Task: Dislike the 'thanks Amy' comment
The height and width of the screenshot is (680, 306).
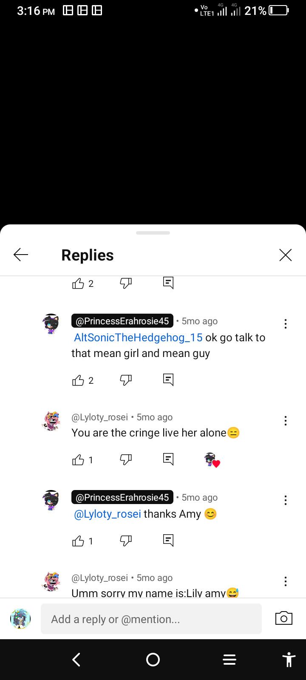Action: [x=126, y=541]
